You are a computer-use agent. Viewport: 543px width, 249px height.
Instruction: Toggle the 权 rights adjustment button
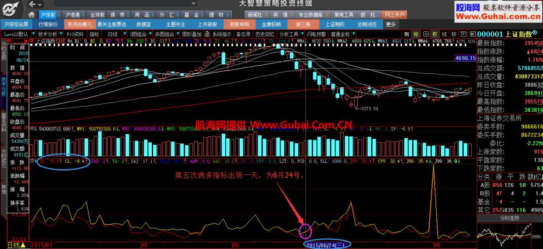coord(434,34)
